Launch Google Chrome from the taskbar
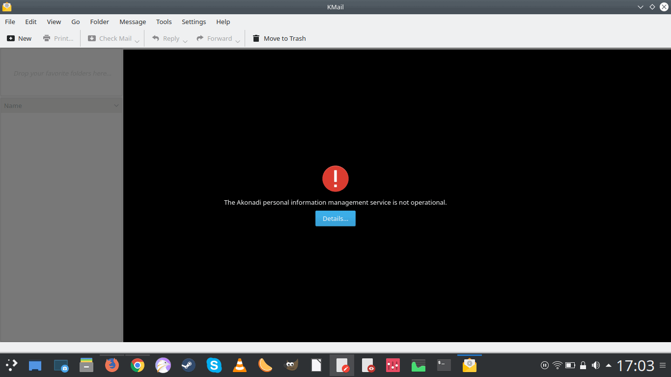This screenshot has width=671, height=377. 138,365
